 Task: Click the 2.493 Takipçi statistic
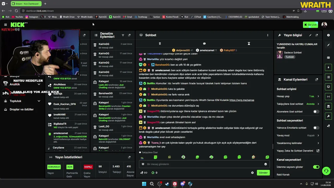[x=116, y=169]
